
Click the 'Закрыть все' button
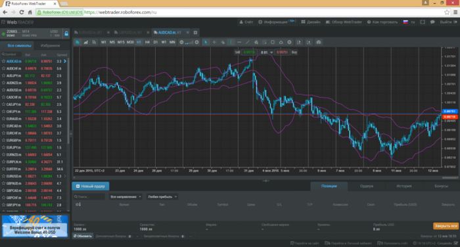tap(446, 226)
